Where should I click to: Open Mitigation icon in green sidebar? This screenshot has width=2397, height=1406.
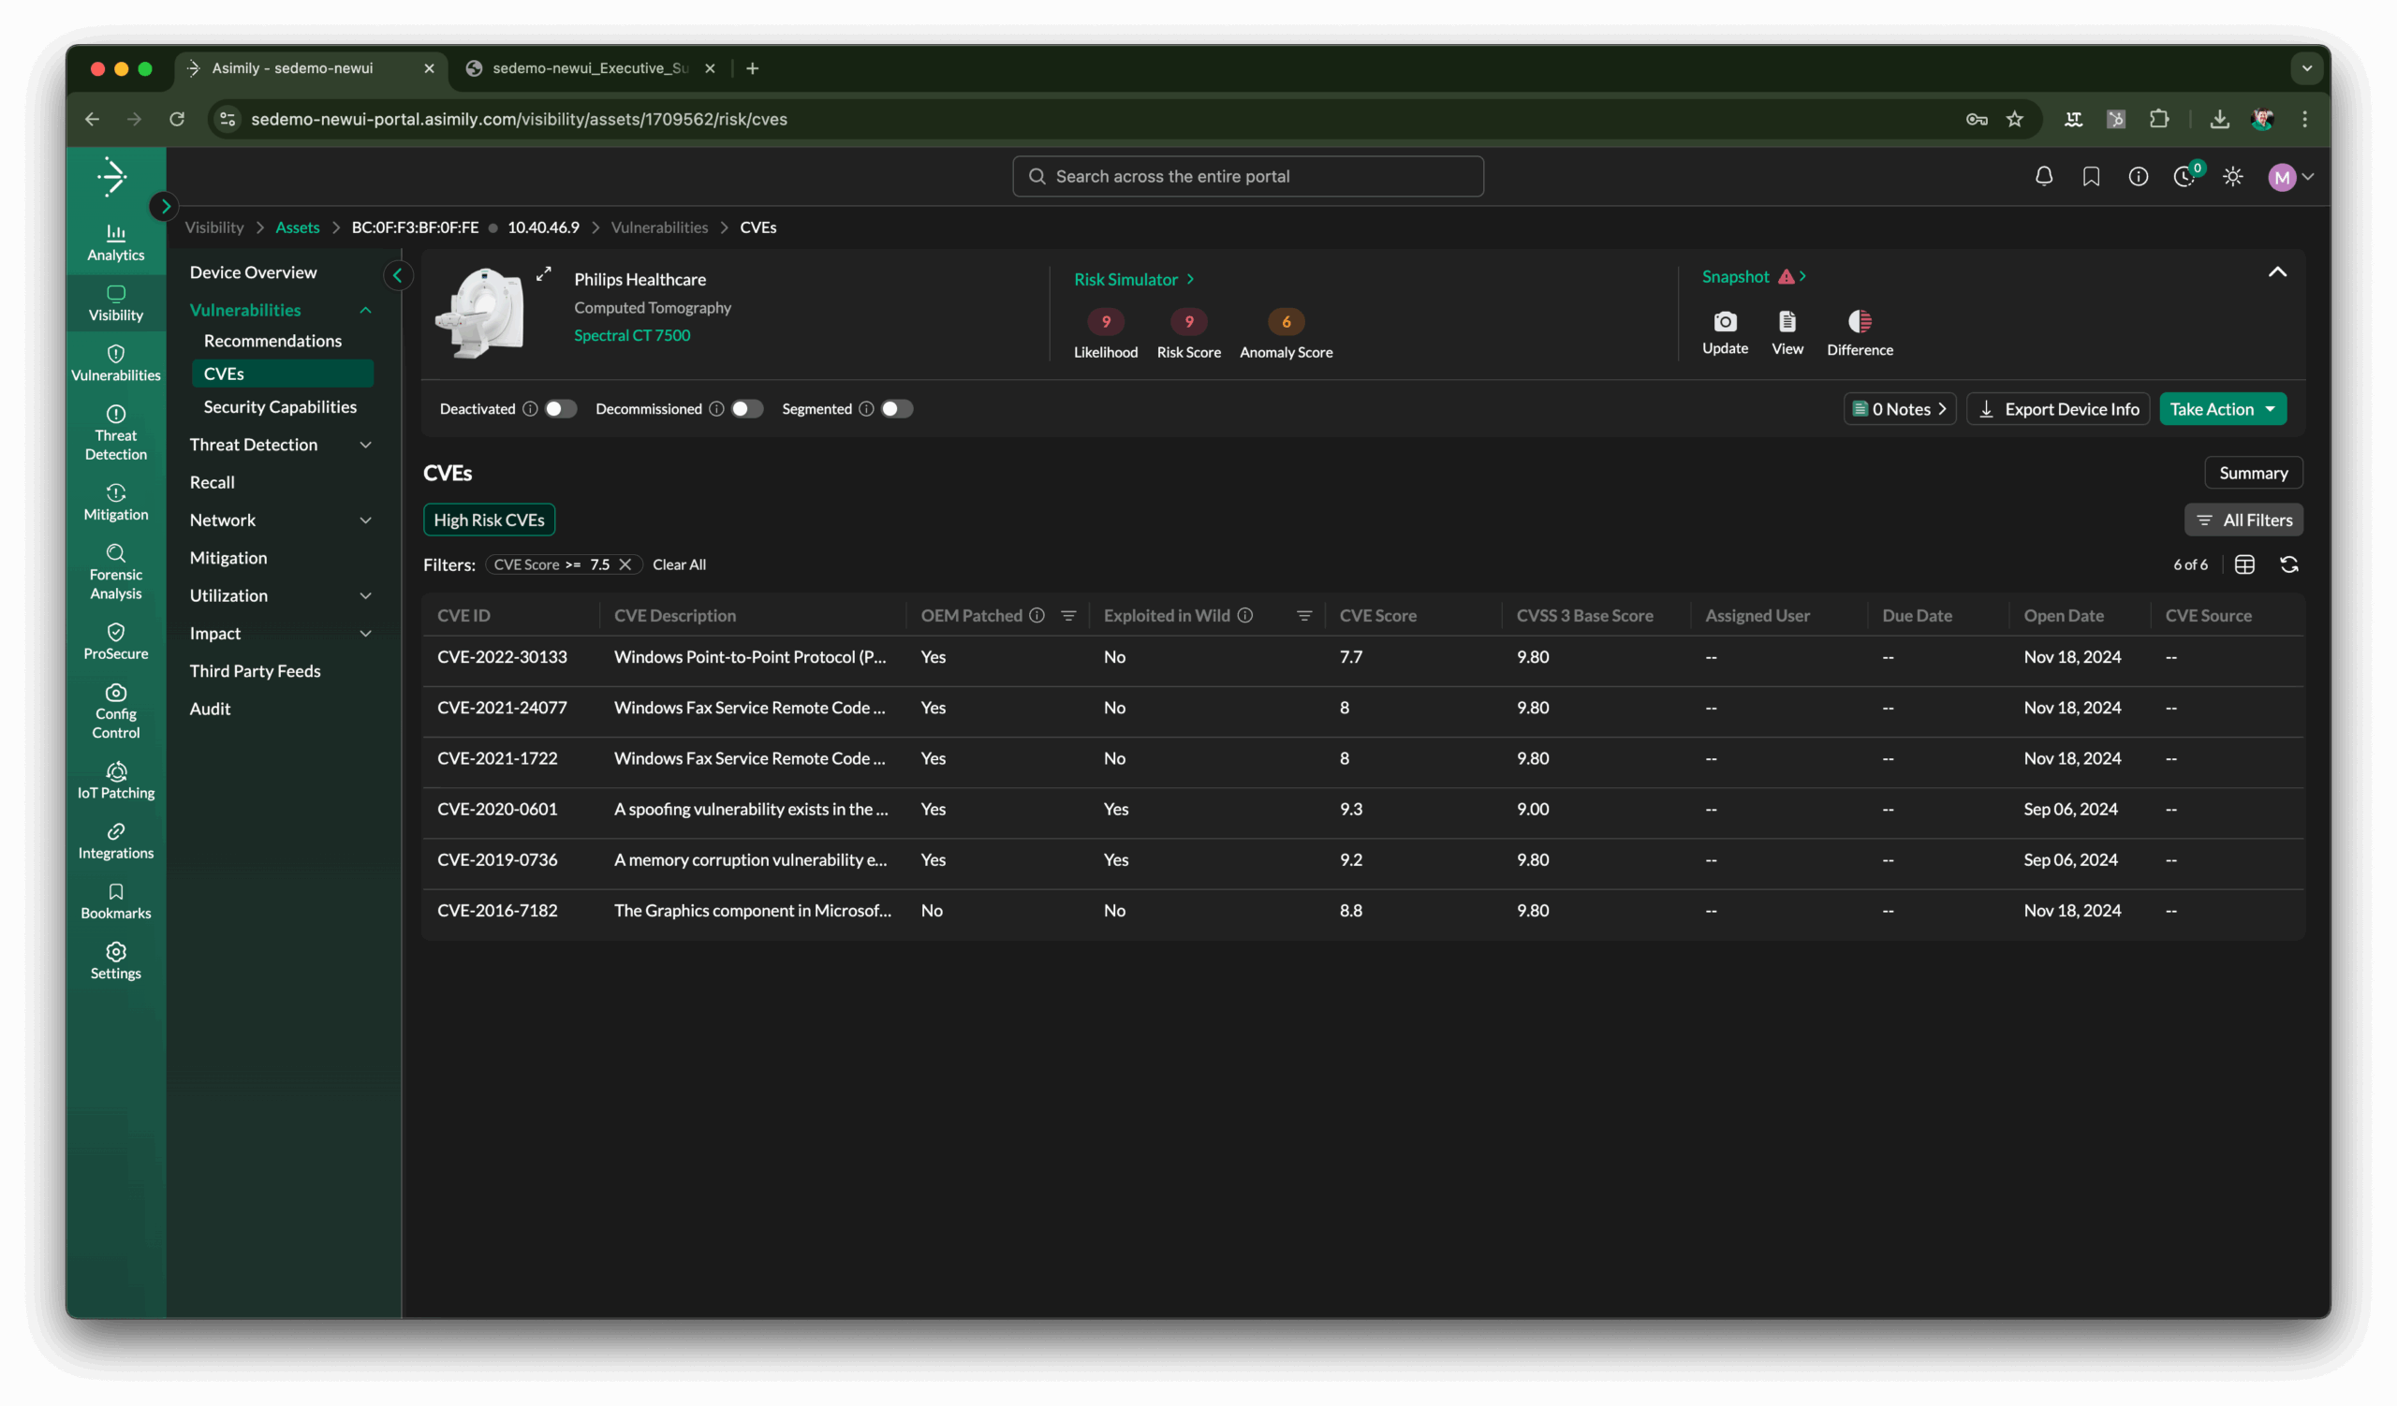pos(115,503)
